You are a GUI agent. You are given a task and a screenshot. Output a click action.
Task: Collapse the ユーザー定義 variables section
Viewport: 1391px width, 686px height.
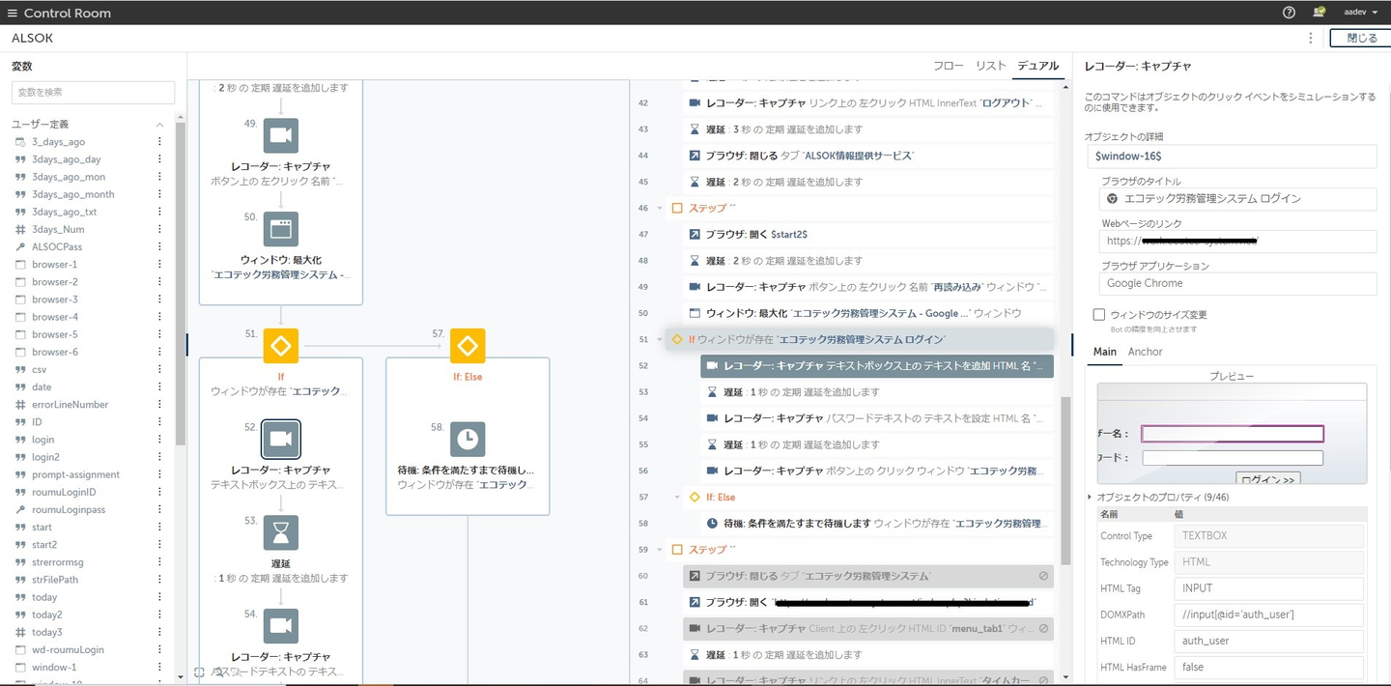159,125
